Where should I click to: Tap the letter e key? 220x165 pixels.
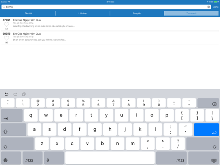(61, 116)
